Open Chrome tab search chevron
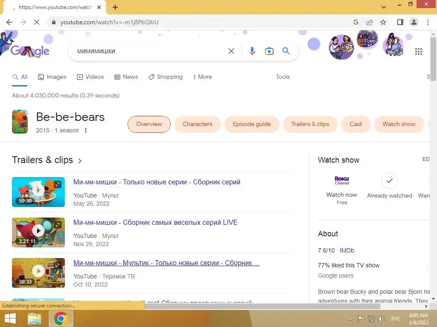This screenshot has width=437, height=327. pos(384,7)
